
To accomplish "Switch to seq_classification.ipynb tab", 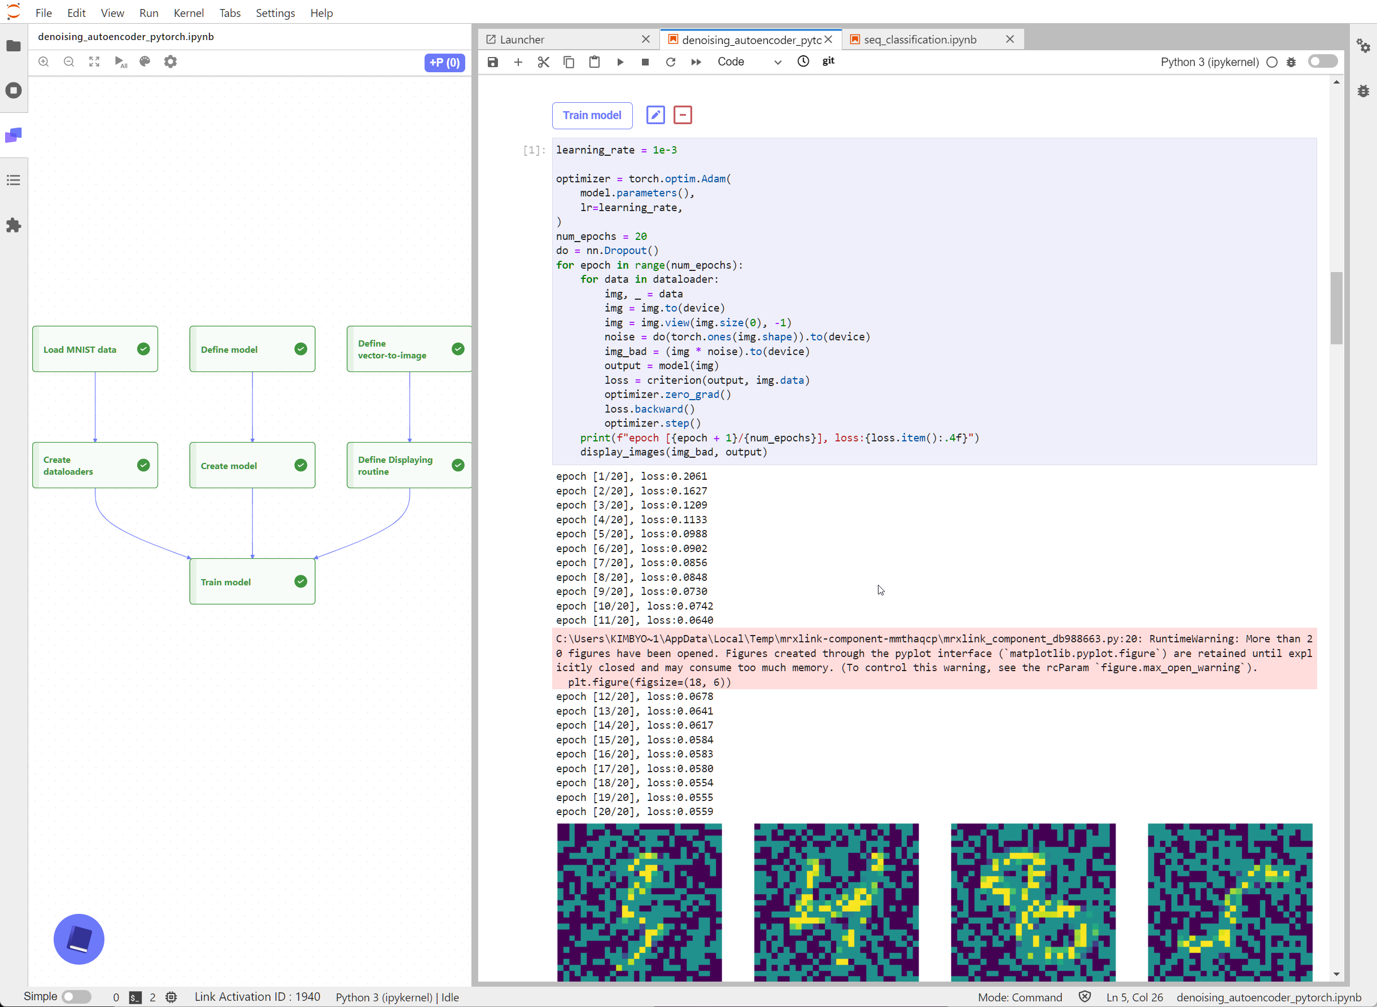I will [x=920, y=40].
